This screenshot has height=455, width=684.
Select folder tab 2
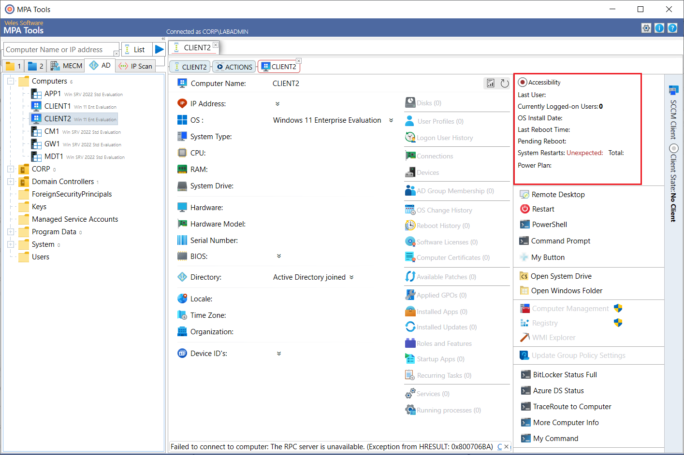(35, 66)
